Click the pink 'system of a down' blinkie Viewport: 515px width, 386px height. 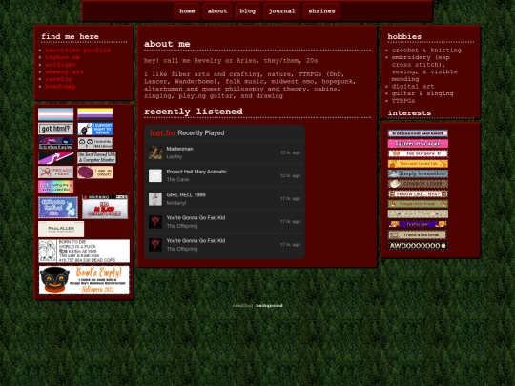pos(418,143)
